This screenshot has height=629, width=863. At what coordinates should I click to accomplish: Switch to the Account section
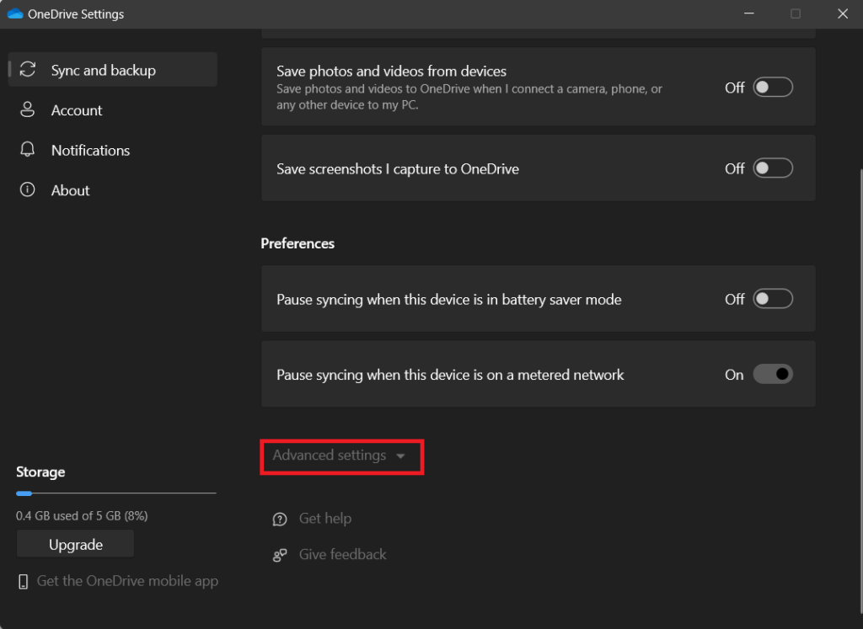pyautogui.click(x=77, y=110)
